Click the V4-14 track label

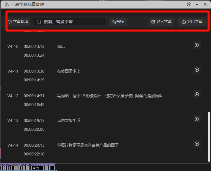pos(13,145)
